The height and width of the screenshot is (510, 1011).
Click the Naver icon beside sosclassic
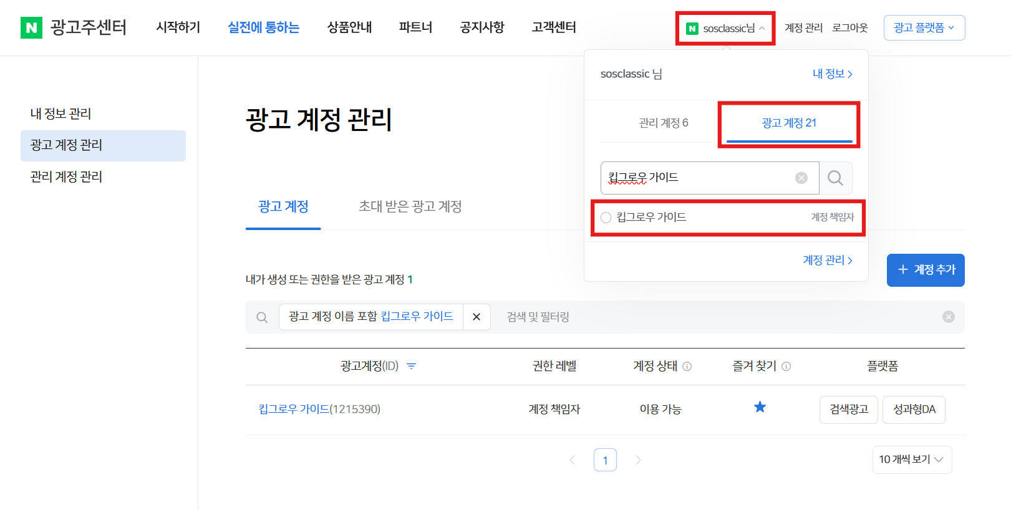[692, 28]
